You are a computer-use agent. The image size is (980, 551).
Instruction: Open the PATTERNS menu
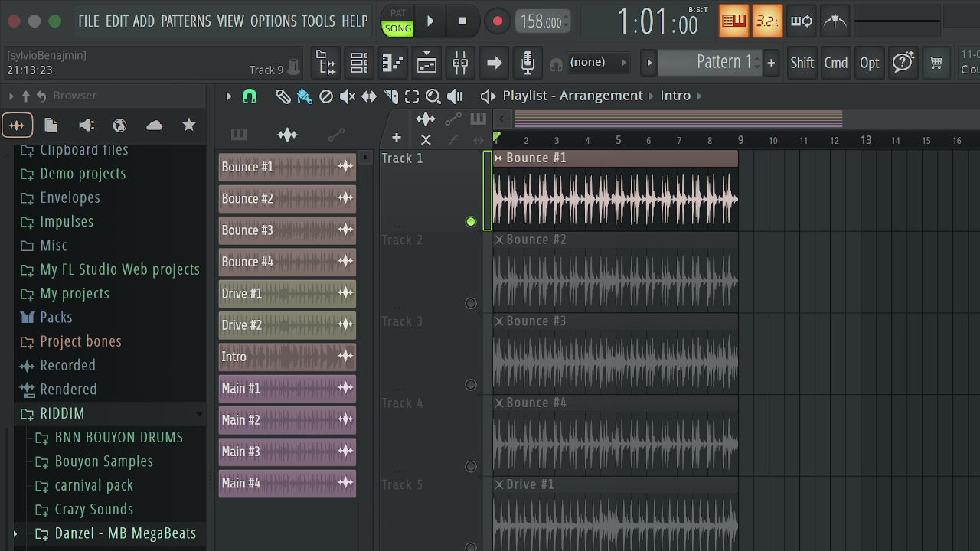[x=186, y=21]
